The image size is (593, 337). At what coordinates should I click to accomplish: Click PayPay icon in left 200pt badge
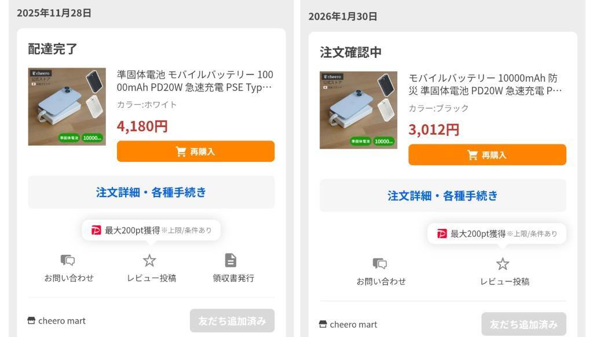click(x=96, y=230)
